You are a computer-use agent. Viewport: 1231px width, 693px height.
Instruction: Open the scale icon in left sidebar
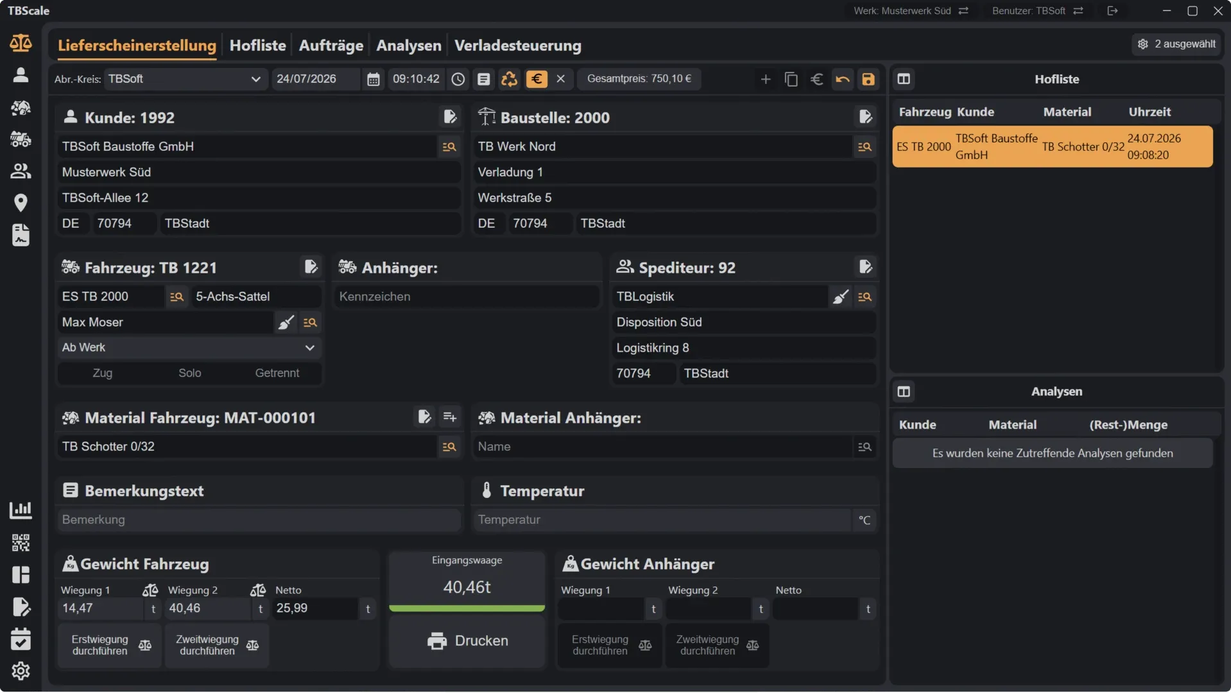21,44
